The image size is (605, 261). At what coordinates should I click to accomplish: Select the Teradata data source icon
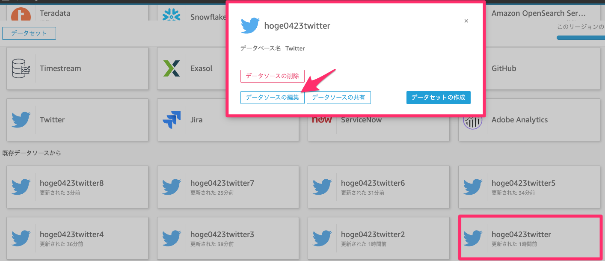point(21,15)
